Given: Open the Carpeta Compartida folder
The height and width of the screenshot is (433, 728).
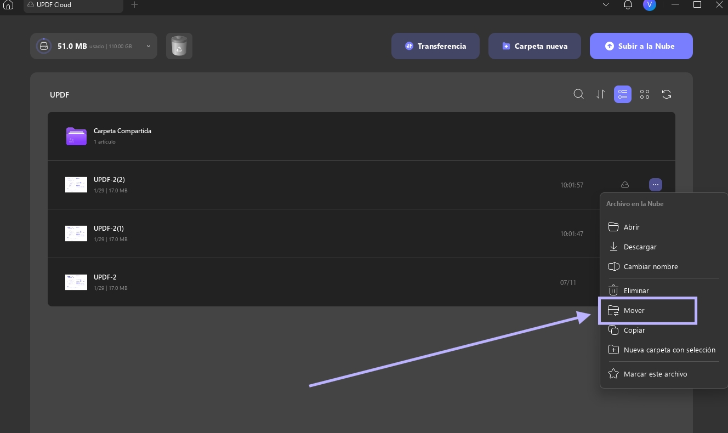Looking at the screenshot, I should pyautogui.click(x=361, y=136).
